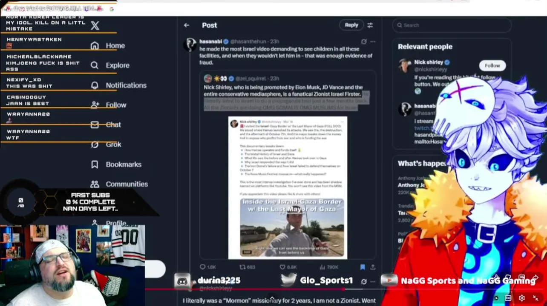The image size is (547, 306).
Task: Exit fullscreen in the video player
Action: (x=536, y=298)
